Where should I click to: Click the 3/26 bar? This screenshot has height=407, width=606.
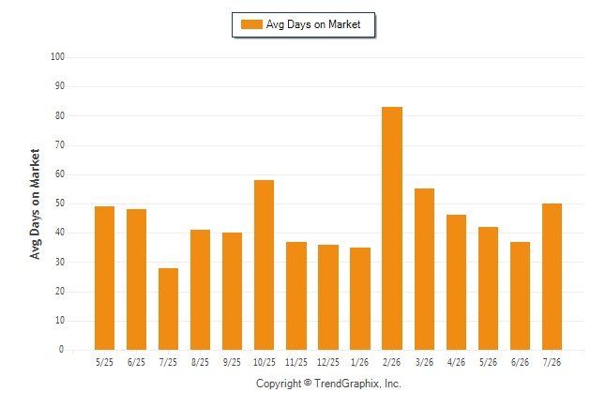click(424, 269)
